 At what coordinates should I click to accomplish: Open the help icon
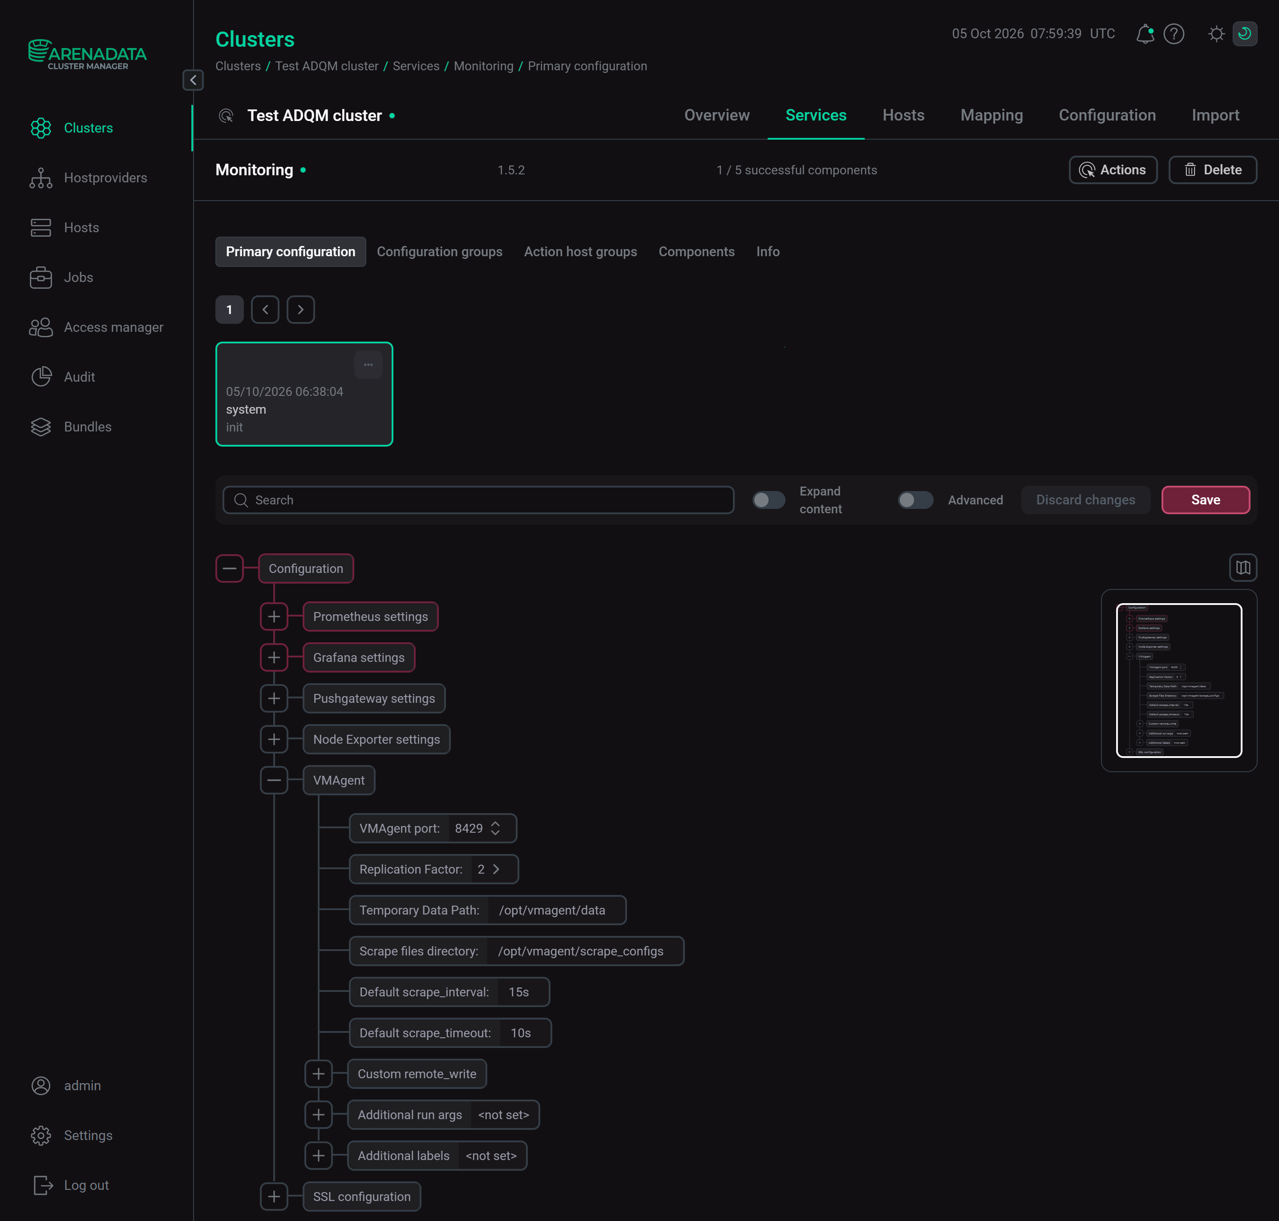click(x=1174, y=34)
